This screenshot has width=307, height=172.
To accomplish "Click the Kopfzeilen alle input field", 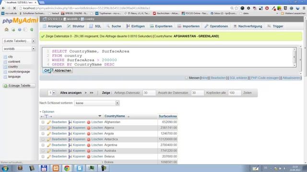I will pyautogui.click(x=235, y=93).
